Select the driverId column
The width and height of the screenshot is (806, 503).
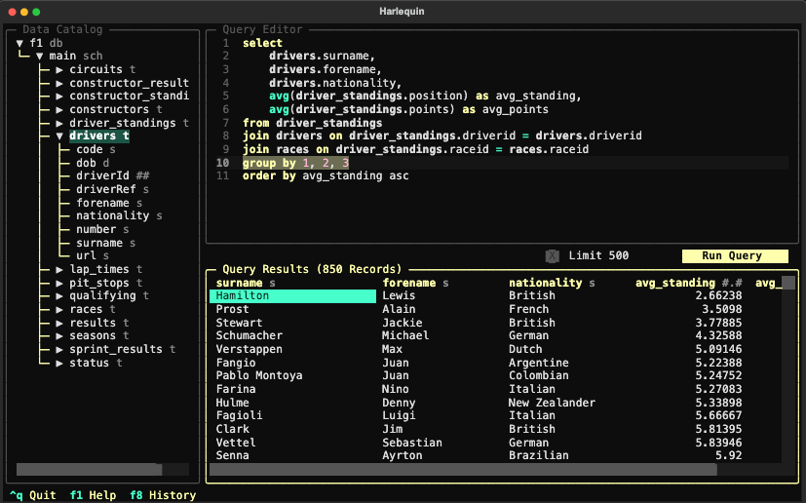[x=113, y=175]
